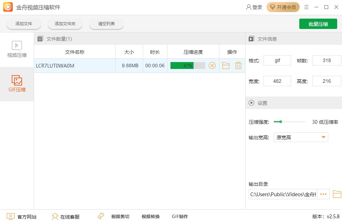This screenshot has width=342, height=221.
Task: Click the 版本: v2.5.8 version text
Action: pyautogui.click(x=326, y=217)
